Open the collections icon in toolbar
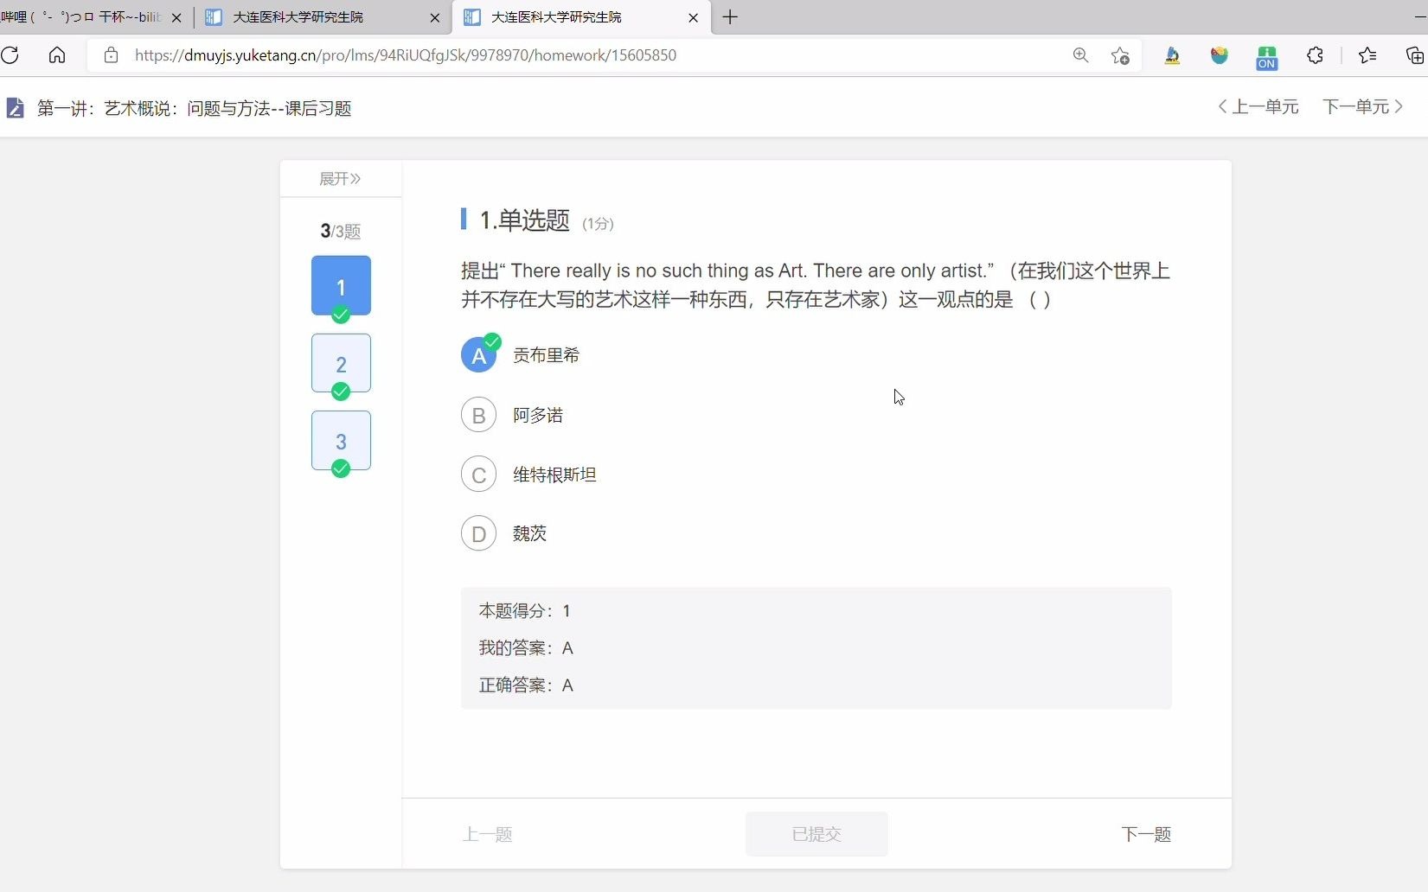 pyautogui.click(x=1415, y=55)
